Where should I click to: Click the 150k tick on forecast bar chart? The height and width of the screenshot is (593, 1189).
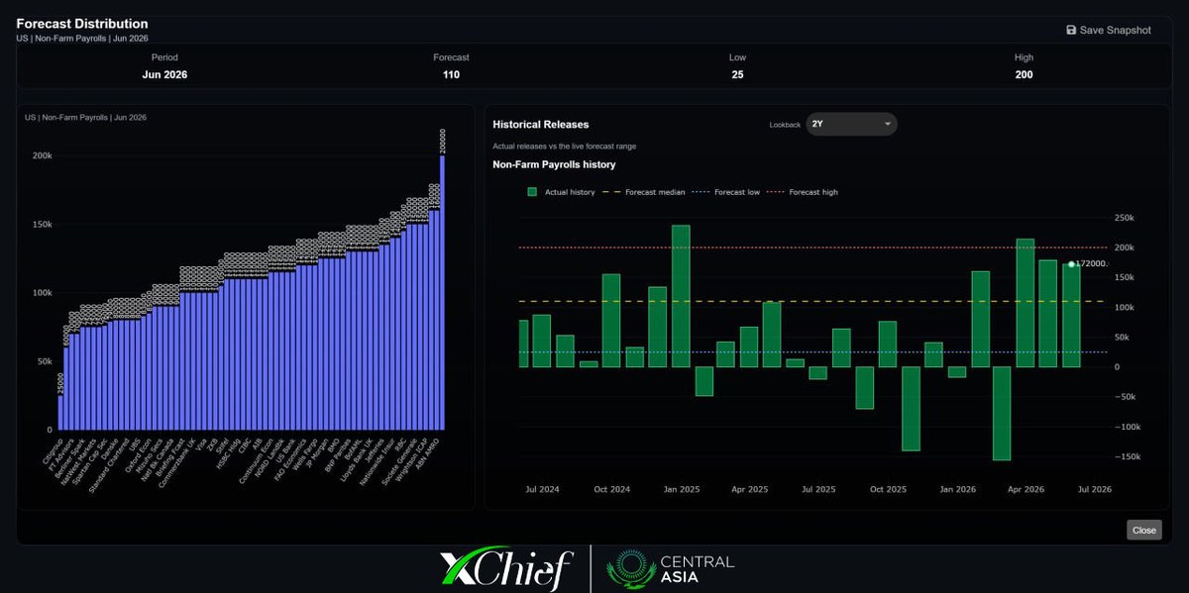(43, 225)
